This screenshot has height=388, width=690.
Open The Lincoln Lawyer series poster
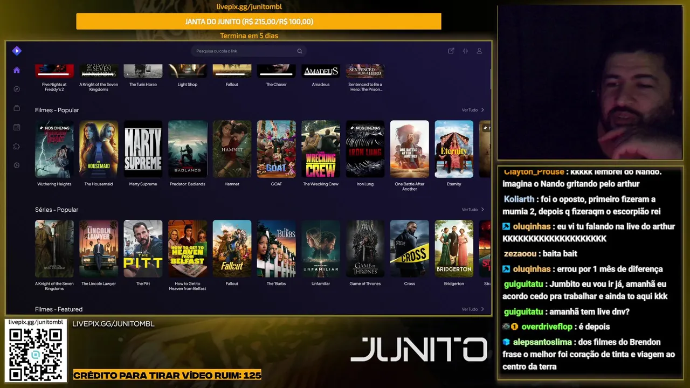[x=99, y=249]
